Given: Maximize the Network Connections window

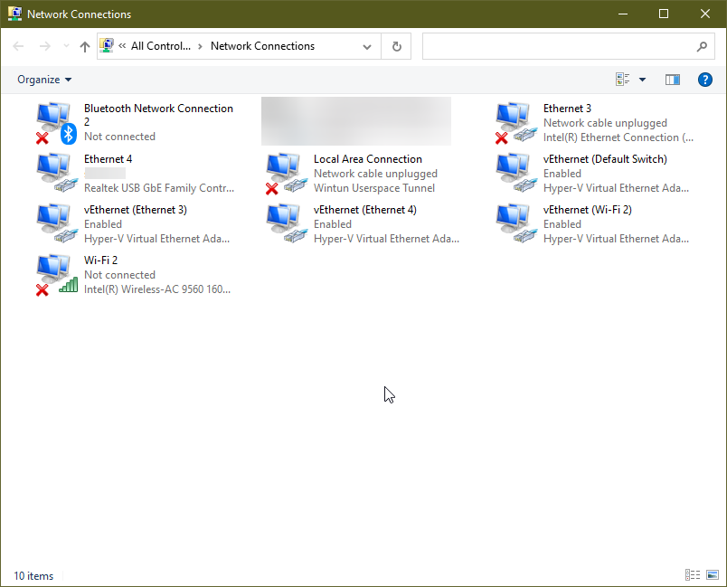Looking at the screenshot, I should pos(664,14).
